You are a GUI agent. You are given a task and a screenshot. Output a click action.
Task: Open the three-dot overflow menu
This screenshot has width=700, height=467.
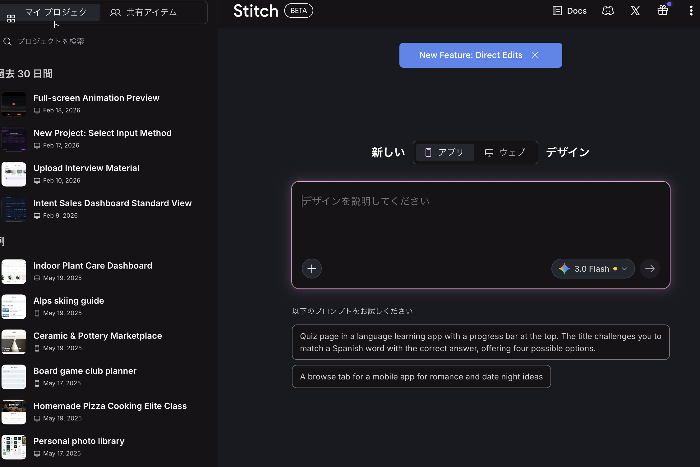click(691, 11)
